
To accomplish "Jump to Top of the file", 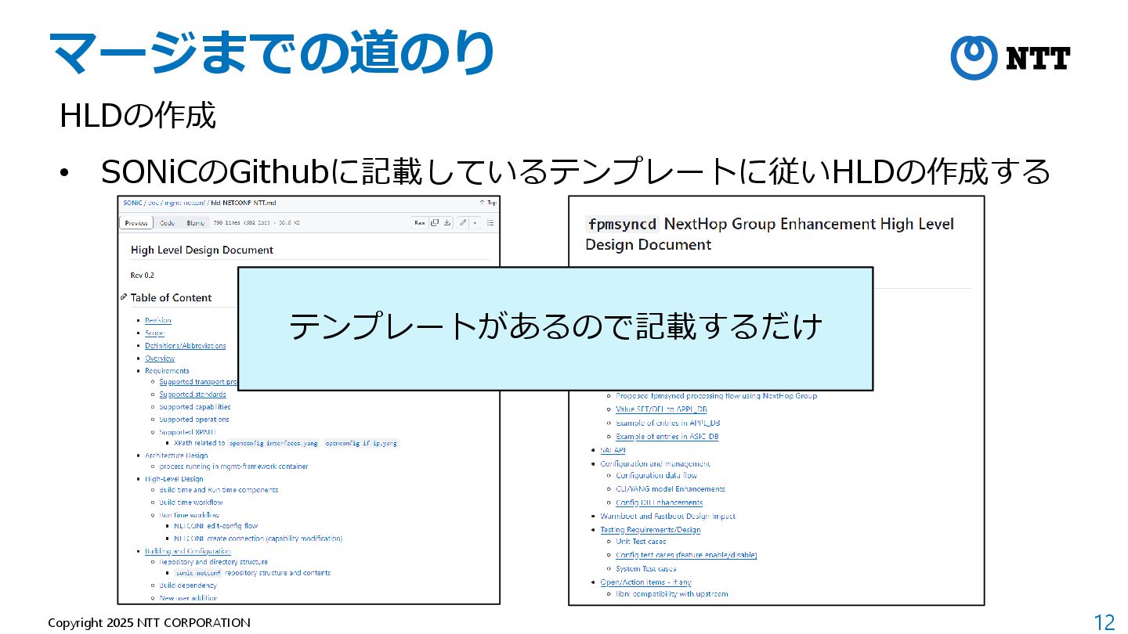I will coord(487,202).
